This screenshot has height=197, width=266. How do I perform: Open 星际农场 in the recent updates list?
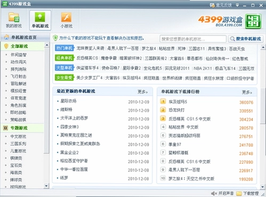[68, 101]
